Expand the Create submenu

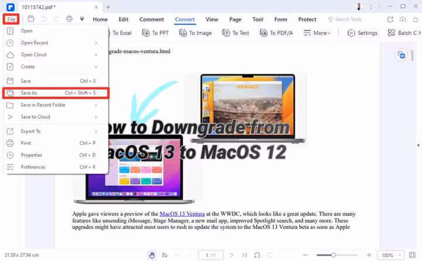[x=56, y=67]
